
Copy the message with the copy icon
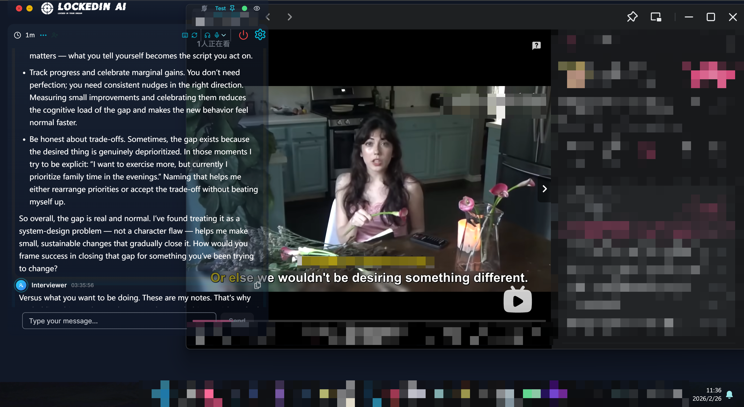click(257, 285)
